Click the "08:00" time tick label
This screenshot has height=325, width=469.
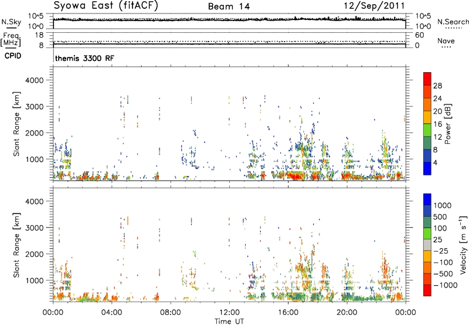coord(170,313)
